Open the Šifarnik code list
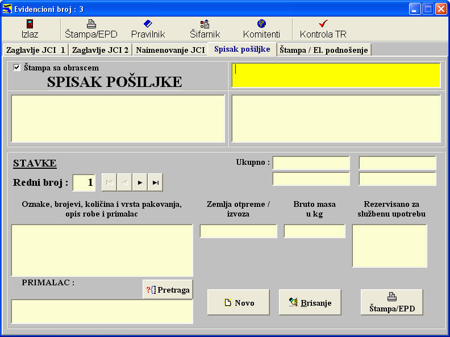The image size is (450, 337). (x=205, y=29)
